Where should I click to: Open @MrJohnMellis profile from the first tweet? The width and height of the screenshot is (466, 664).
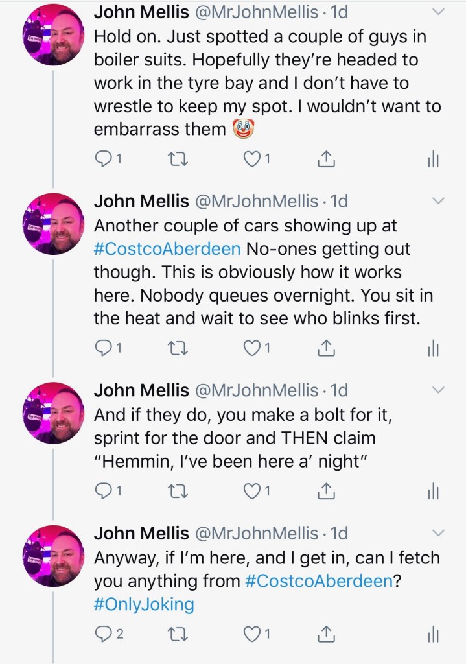tap(256, 12)
